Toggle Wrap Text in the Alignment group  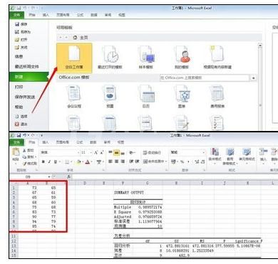coord(152,152)
